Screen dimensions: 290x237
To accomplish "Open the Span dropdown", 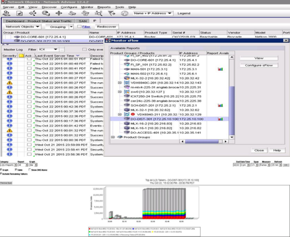I will click(x=254, y=165).
